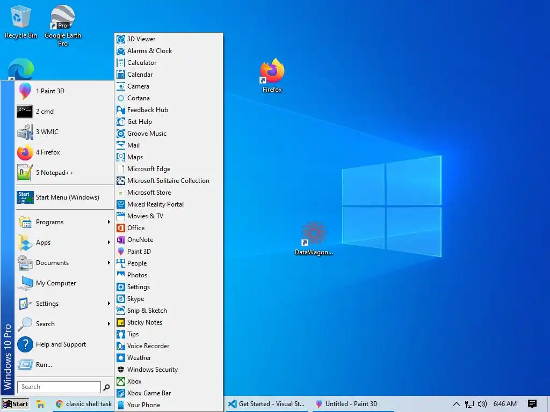This screenshot has width=550, height=412.
Task: Launch OneNote
Action: click(169, 240)
